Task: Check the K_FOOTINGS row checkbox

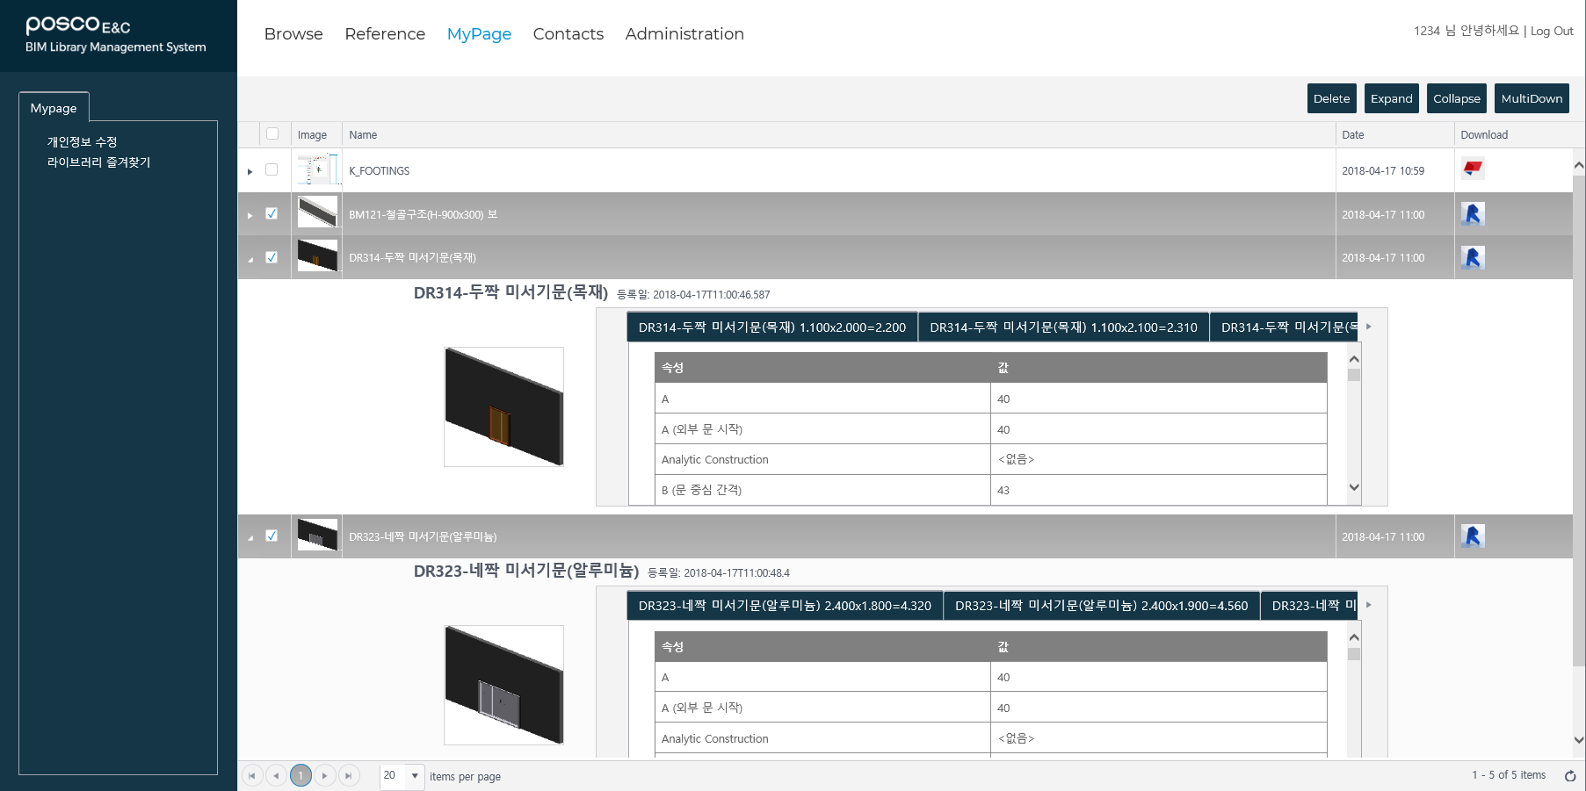Action: click(x=272, y=170)
